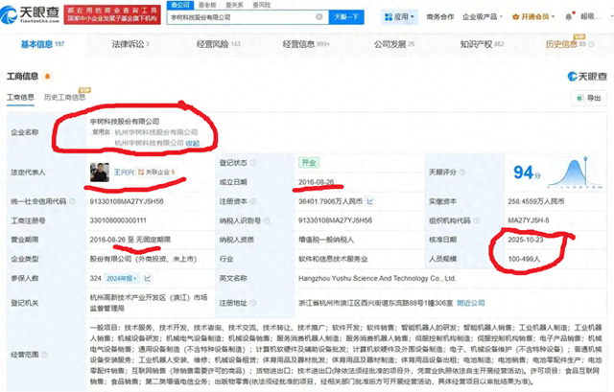Select the 组织机构代码 value MA27YJ5H-5
Viewport: 614px width, 392px height.
529,220
